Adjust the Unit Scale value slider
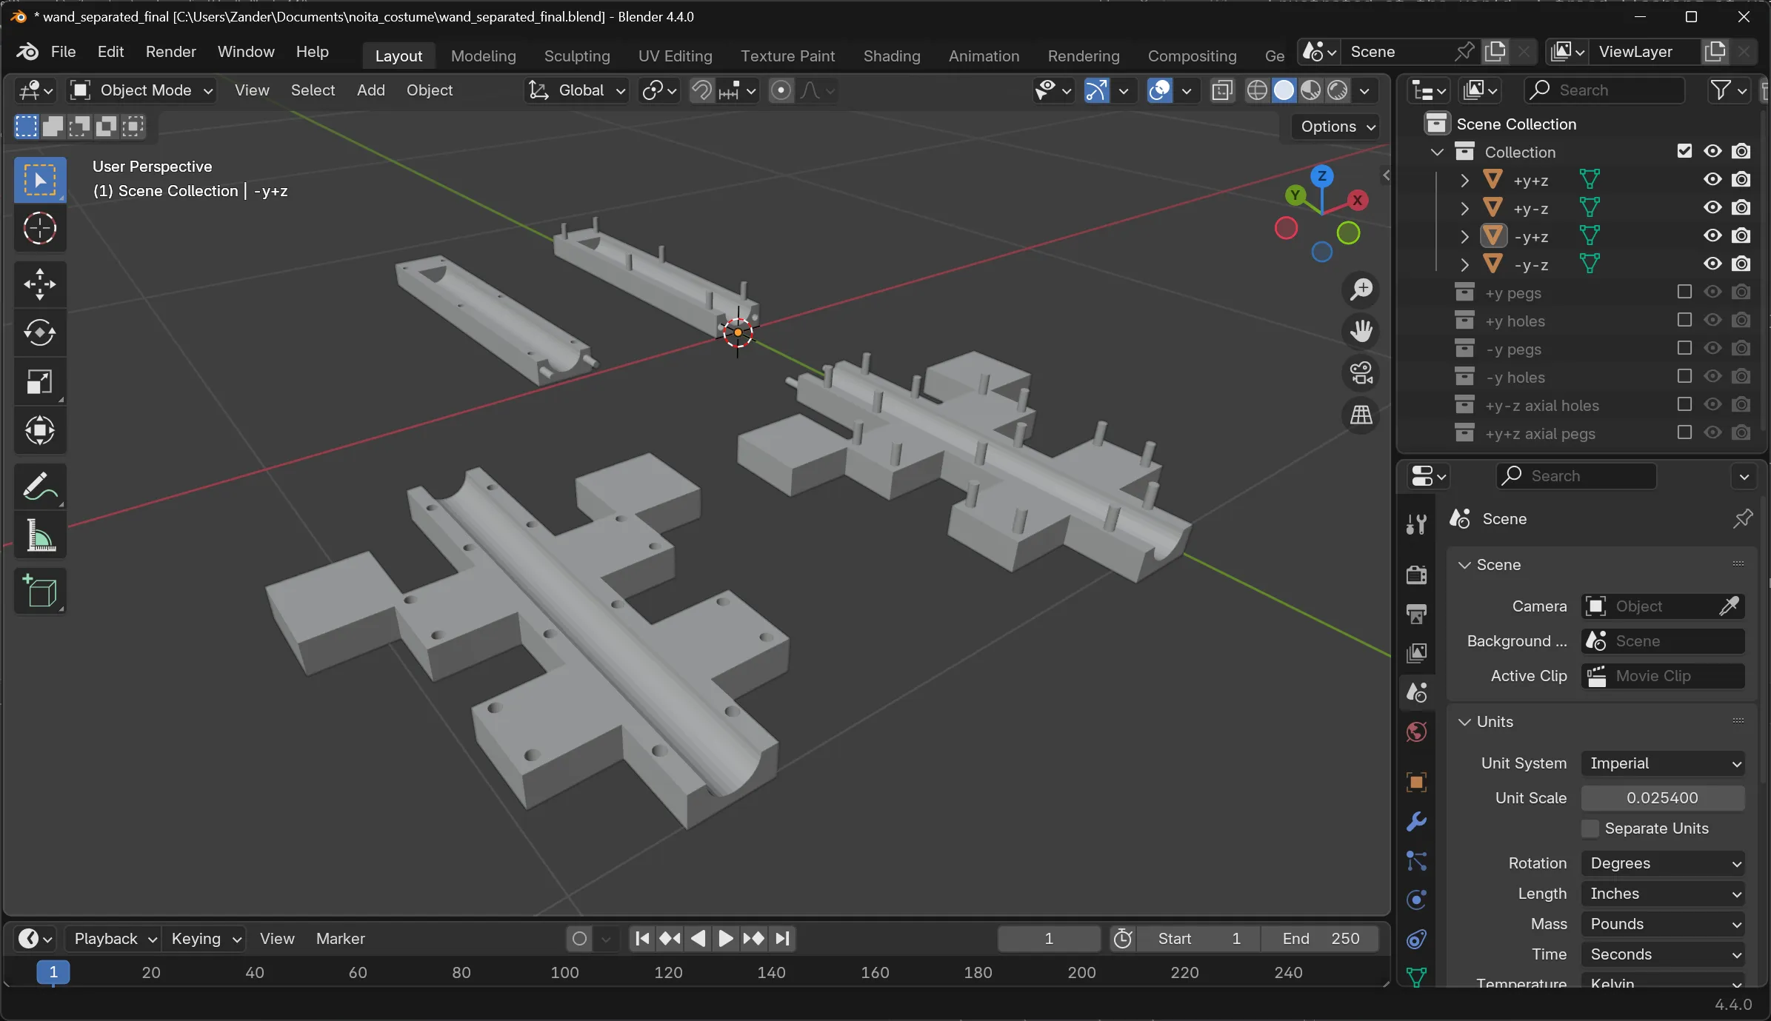Image resolution: width=1771 pixels, height=1021 pixels. coord(1661,797)
